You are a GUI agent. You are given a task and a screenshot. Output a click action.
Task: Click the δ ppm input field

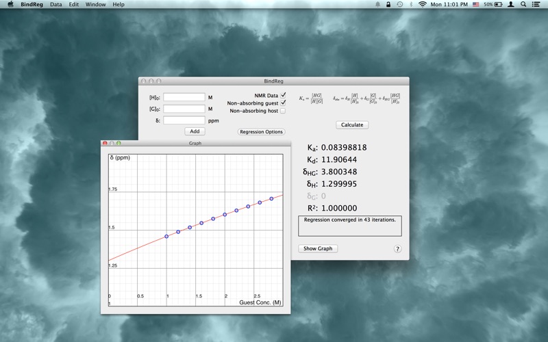click(x=184, y=120)
